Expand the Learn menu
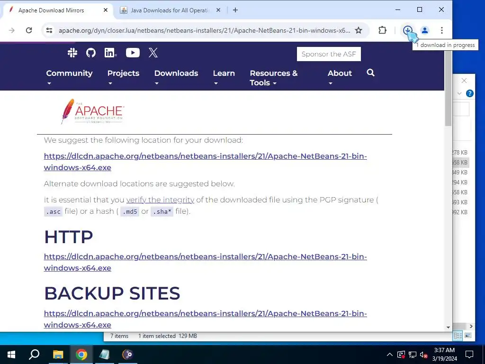Image resolution: width=485 pixels, height=364 pixels. (224, 77)
